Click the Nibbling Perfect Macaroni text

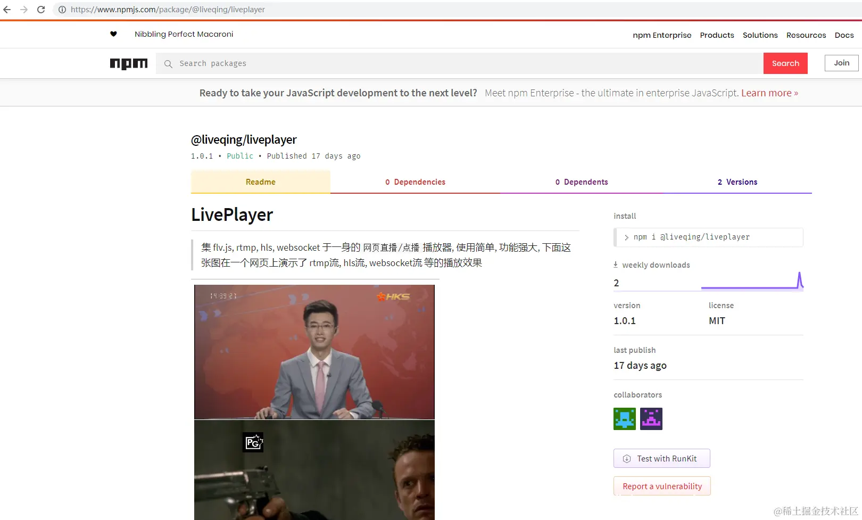184,34
